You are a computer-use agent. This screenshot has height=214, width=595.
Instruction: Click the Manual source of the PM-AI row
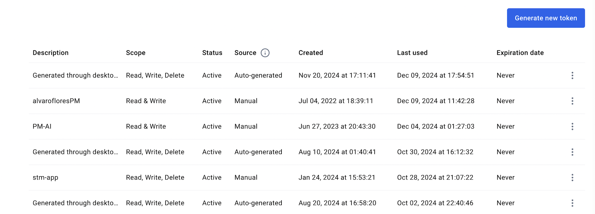point(246,126)
